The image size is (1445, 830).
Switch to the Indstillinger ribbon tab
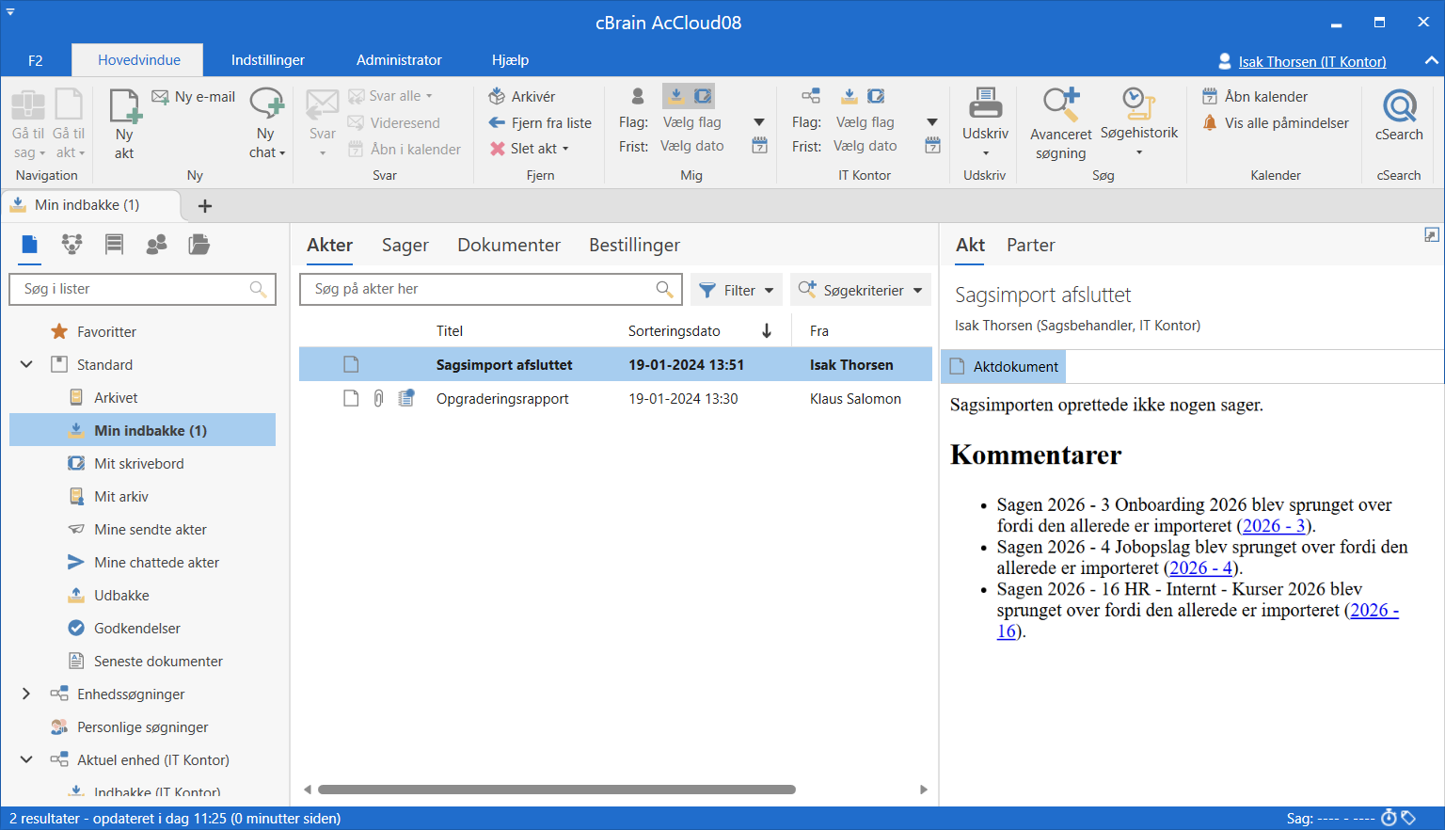[x=268, y=59]
